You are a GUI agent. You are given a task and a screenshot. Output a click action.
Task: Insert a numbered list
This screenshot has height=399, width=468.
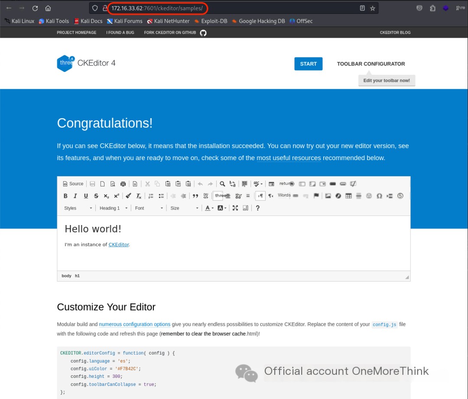point(151,196)
